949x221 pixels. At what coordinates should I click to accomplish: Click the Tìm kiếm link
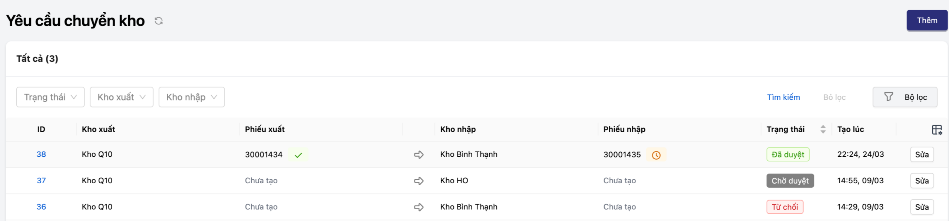783,97
